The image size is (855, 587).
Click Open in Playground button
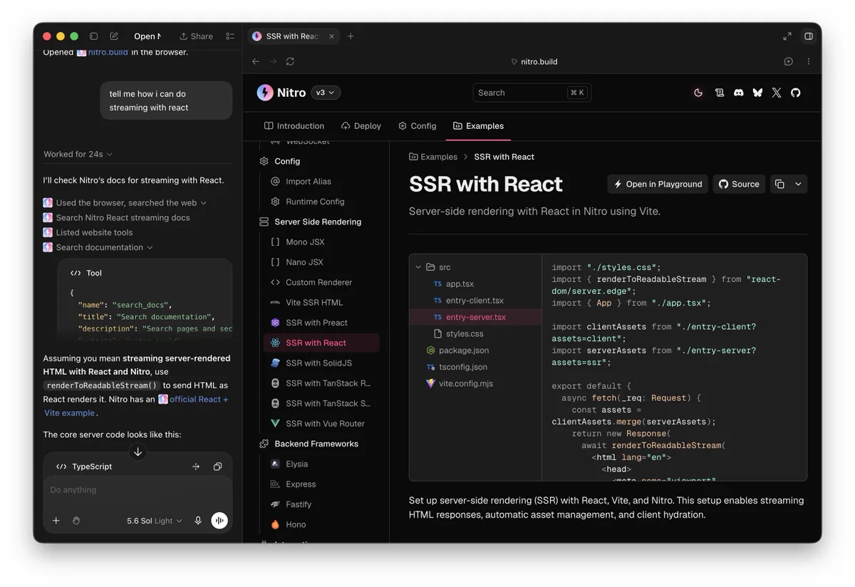pos(658,184)
